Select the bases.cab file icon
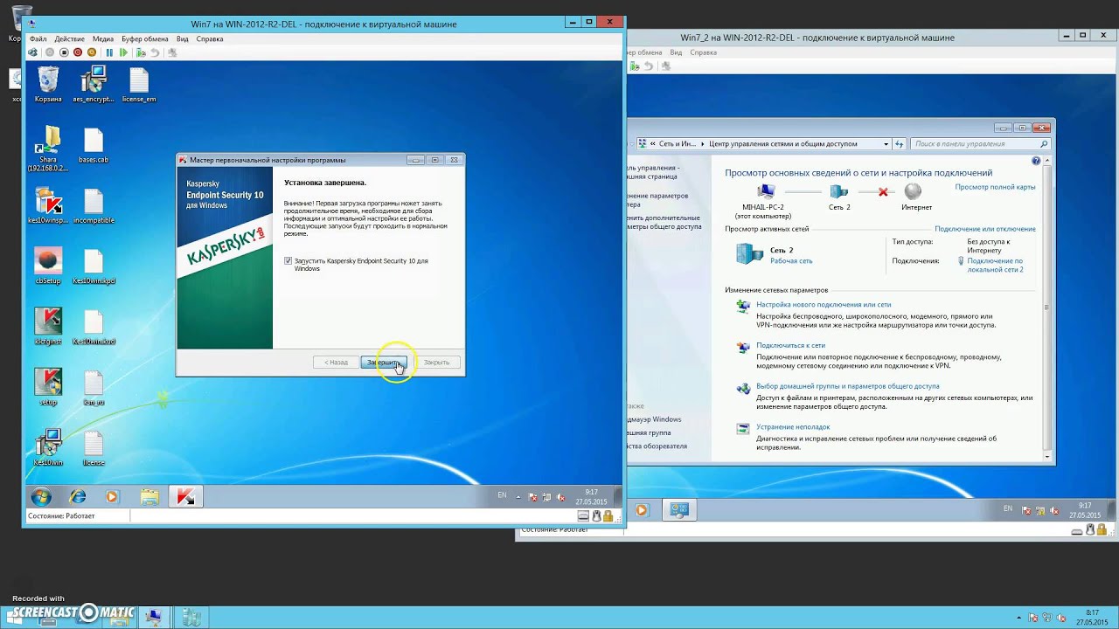This screenshot has width=1119, height=629. pyautogui.click(x=94, y=146)
